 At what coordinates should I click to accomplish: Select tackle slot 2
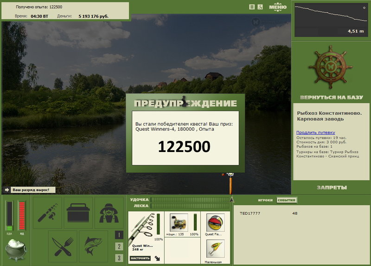[x=119, y=247]
